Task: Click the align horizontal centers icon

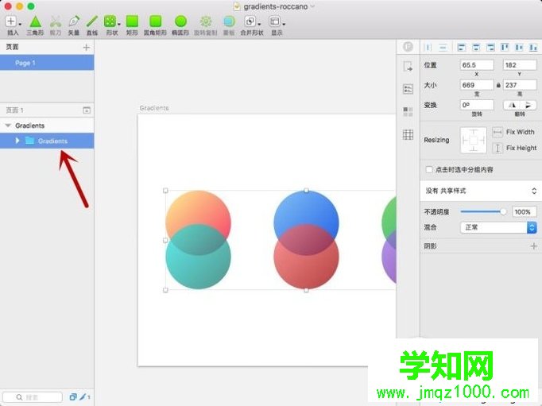Action: click(x=476, y=48)
